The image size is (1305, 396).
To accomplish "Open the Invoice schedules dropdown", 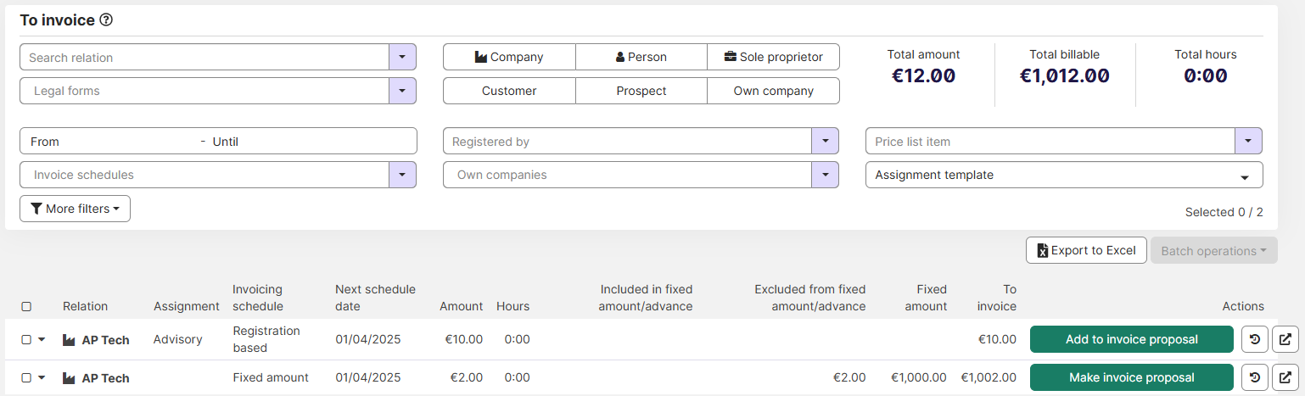I will (402, 175).
